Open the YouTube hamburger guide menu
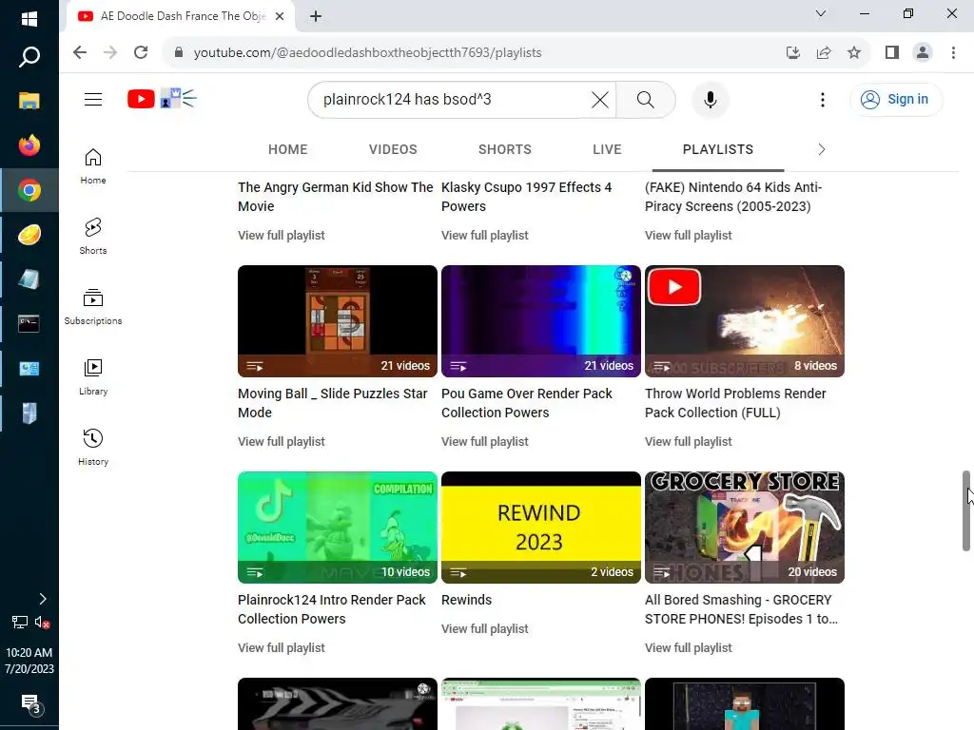This screenshot has width=974, height=730. click(93, 99)
